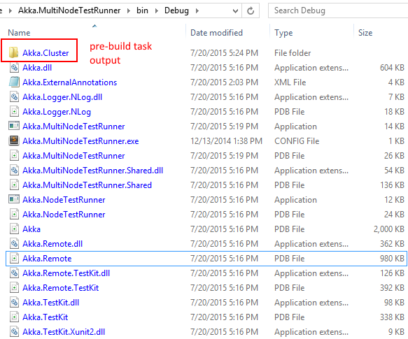
Task: Click the 12/13/2014 1:38 PM date
Action: point(226,141)
